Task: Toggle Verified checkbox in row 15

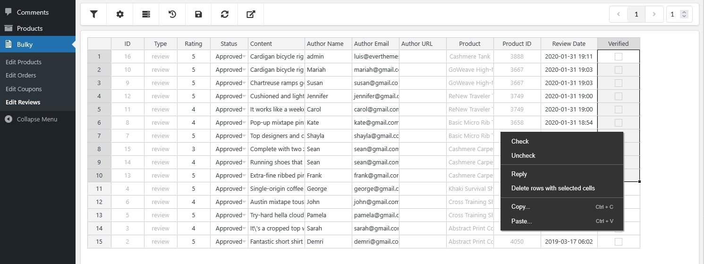Action: point(618,242)
